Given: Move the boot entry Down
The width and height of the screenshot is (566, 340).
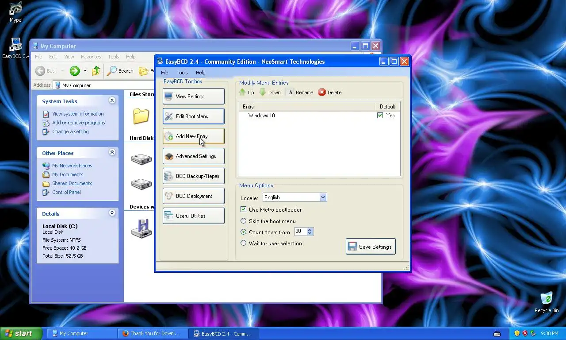Looking at the screenshot, I should coord(270,93).
